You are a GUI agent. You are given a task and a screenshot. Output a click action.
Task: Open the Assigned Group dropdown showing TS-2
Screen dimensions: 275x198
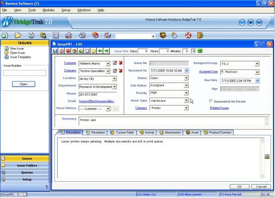[257, 64]
